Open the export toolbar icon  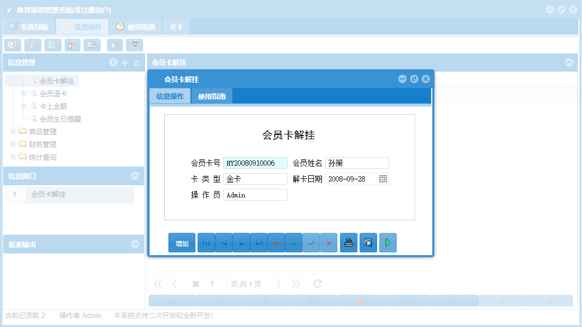tap(114, 45)
